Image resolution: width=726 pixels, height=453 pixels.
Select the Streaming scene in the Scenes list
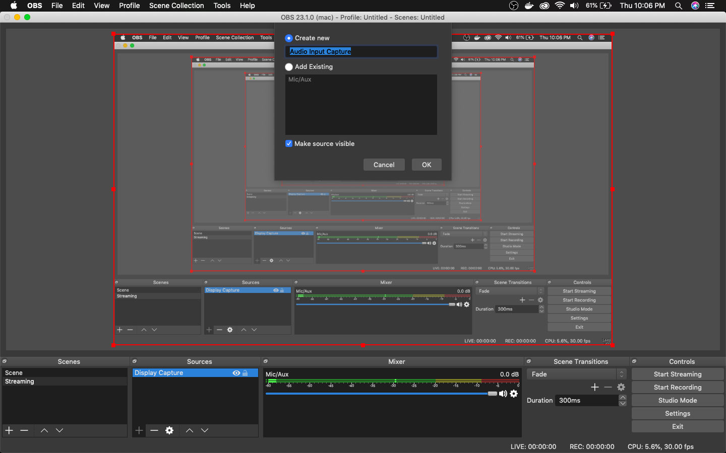tap(65, 382)
